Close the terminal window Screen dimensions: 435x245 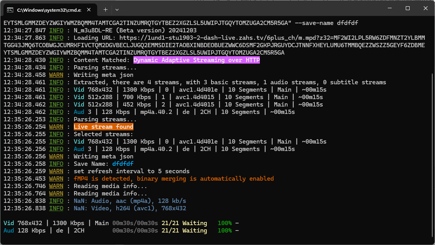(x=425, y=9)
